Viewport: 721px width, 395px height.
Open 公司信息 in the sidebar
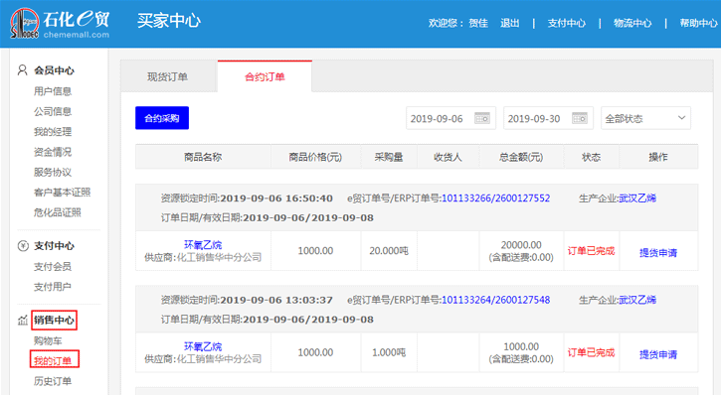53,111
